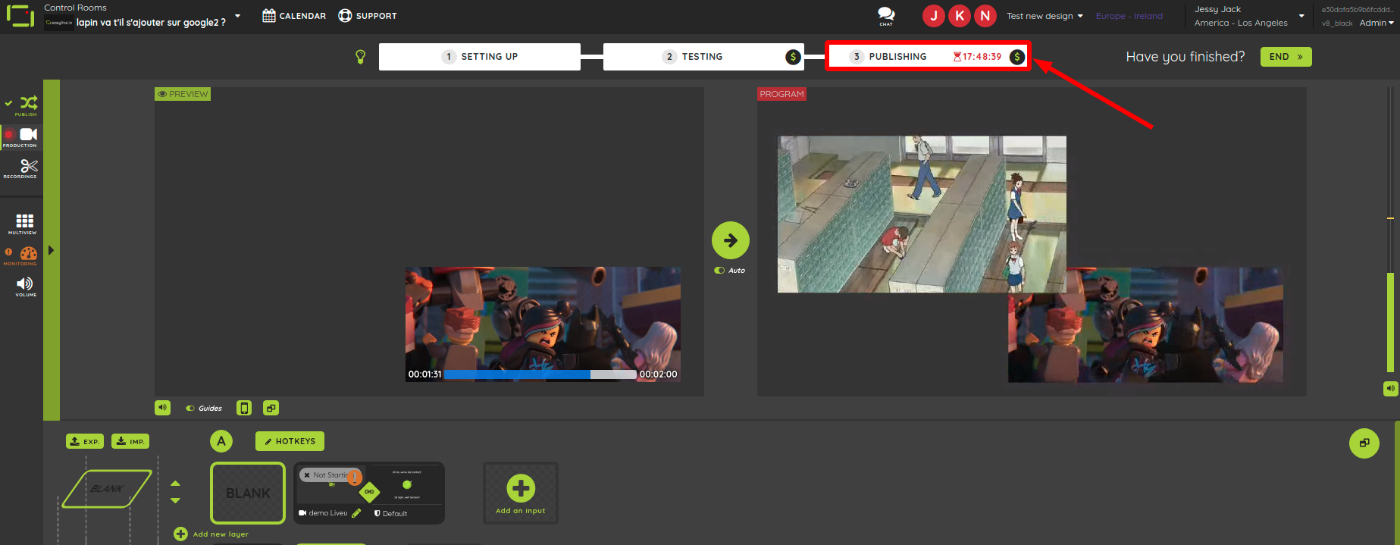The width and height of the screenshot is (1400, 545).
Task: Click the Europe - Ireland link
Action: tap(1129, 16)
